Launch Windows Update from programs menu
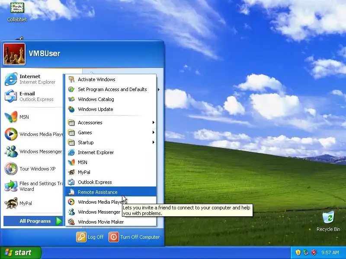The height and width of the screenshot is (259, 346). (x=111, y=109)
